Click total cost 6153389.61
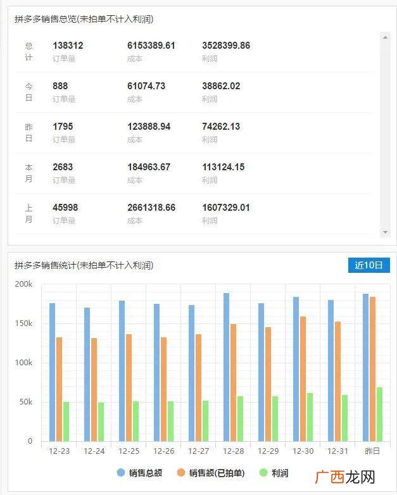Screen dimensions: 397x495 (151, 46)
